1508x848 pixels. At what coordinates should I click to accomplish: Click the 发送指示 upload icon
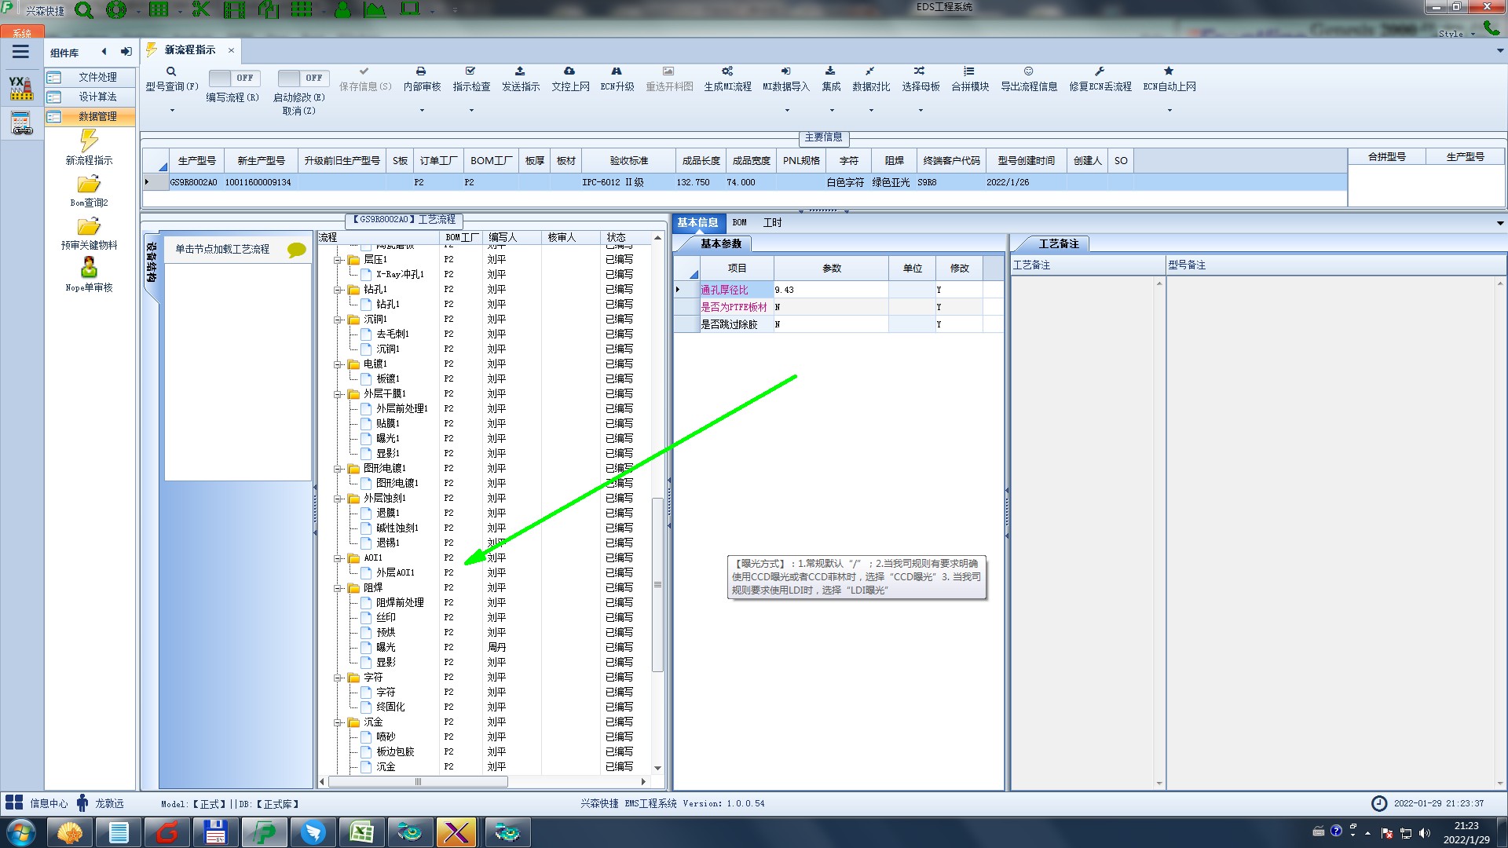point(520,71)
